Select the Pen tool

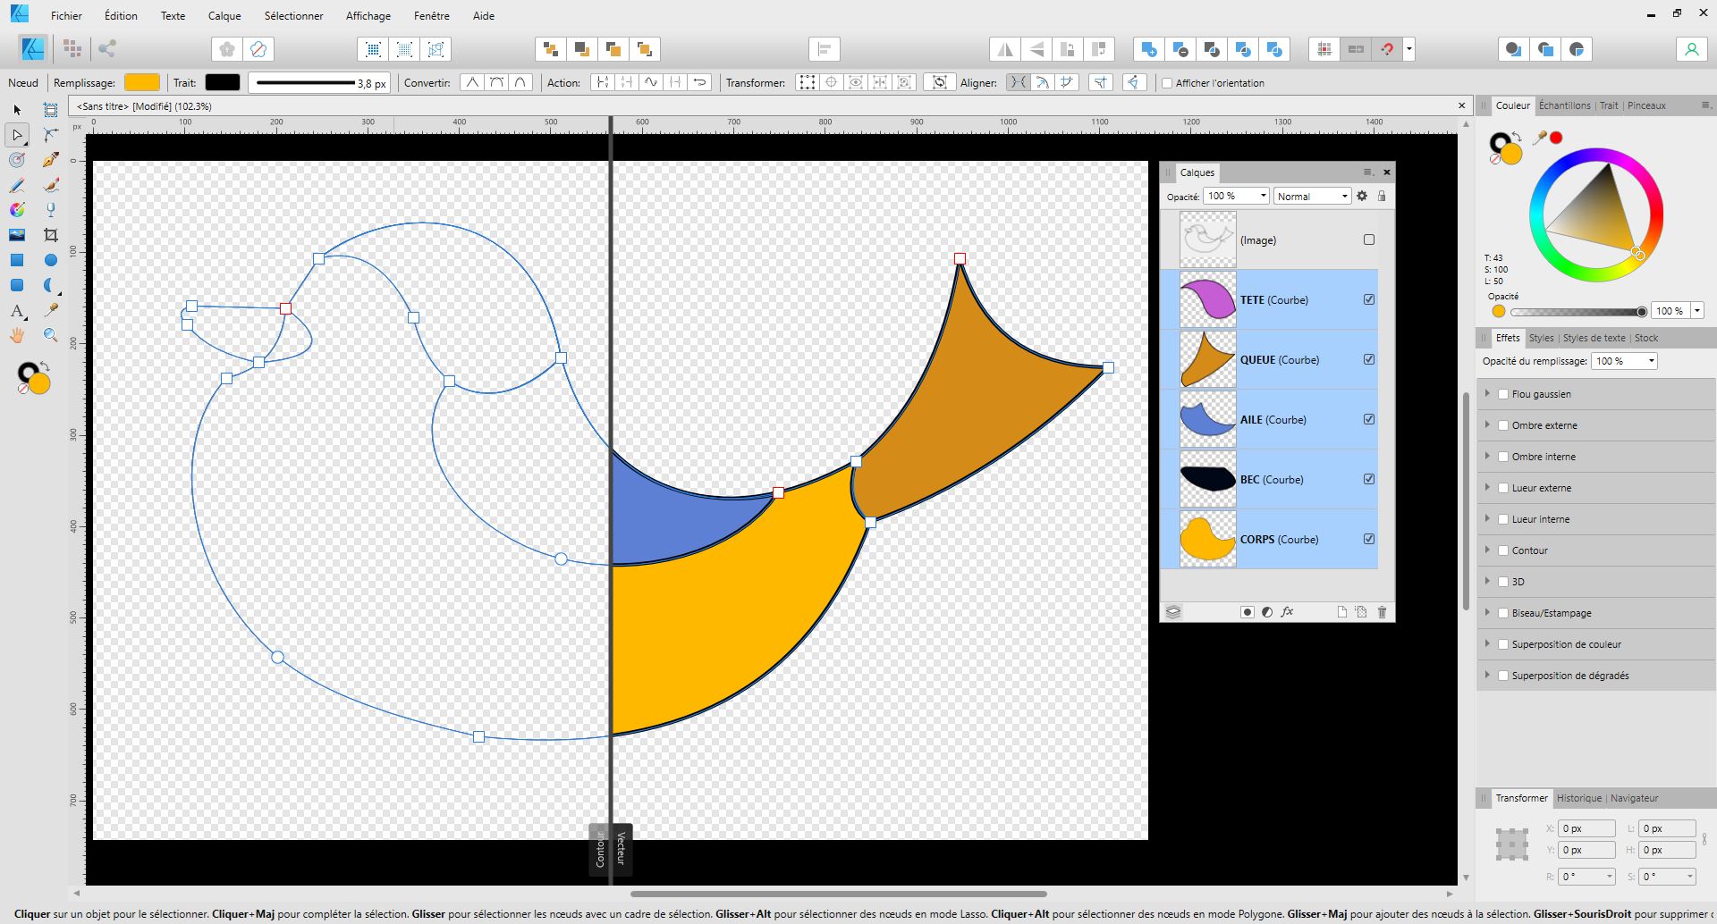tap(51, 160)
